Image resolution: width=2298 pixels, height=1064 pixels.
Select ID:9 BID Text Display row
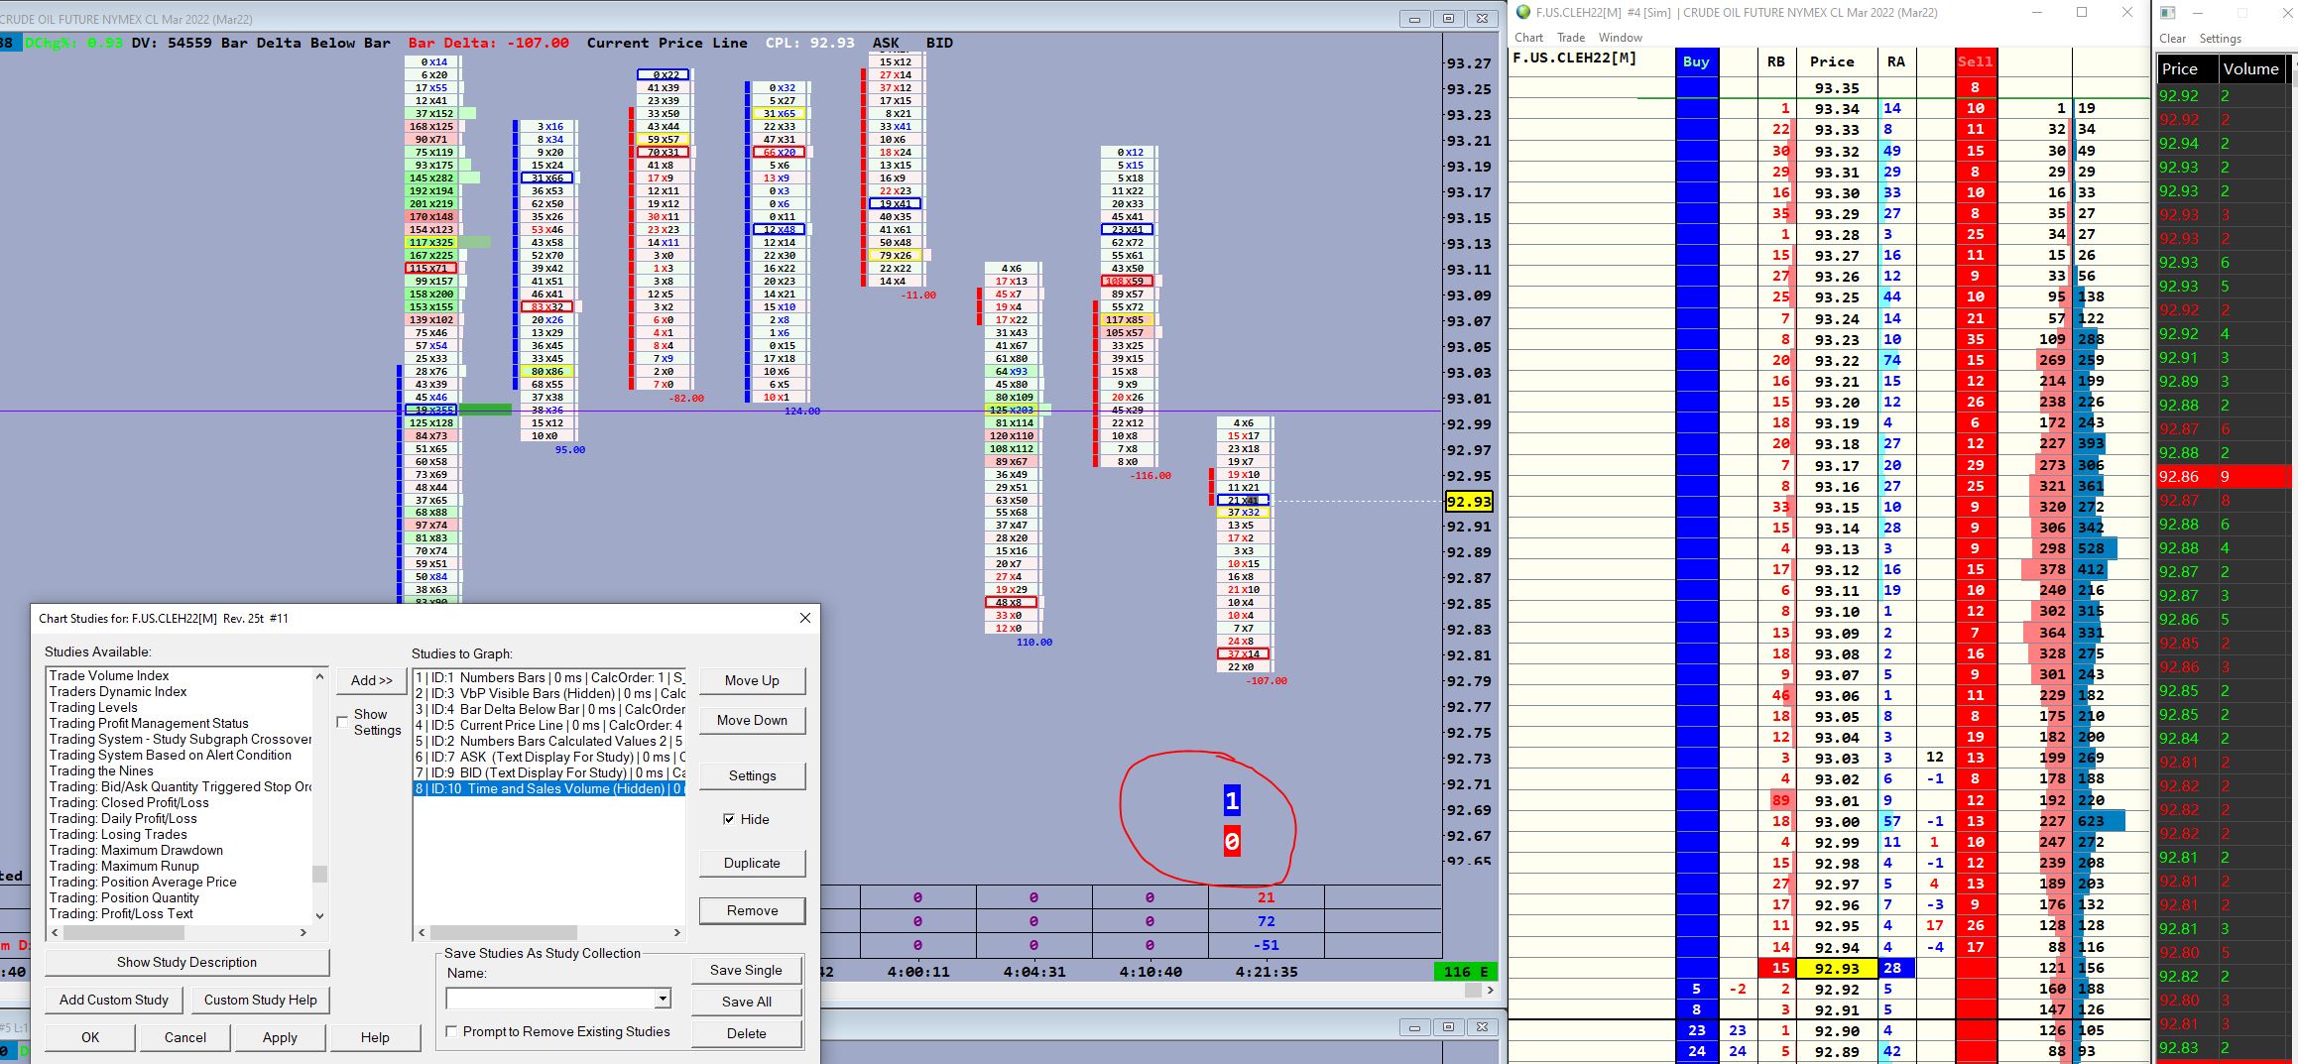click(x=549, y=772)
